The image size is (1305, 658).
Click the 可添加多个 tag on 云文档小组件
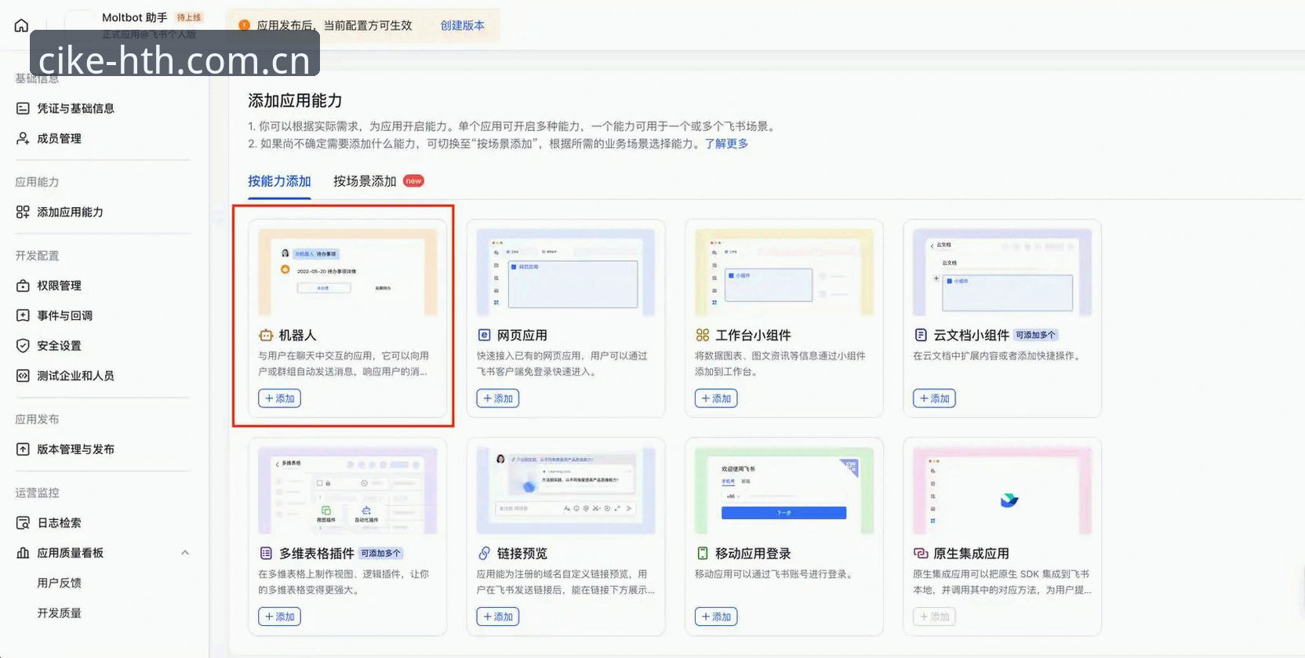coord(1035,335)
